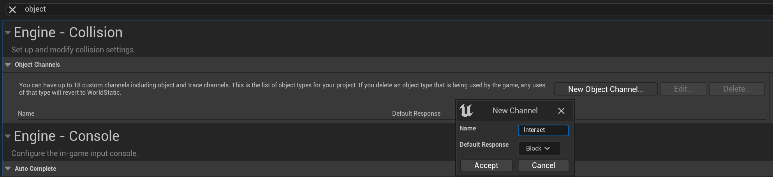This screenshot has height=177, width=773.
Task: Click the New Object Channel button
Action: (x=606, y=89)
